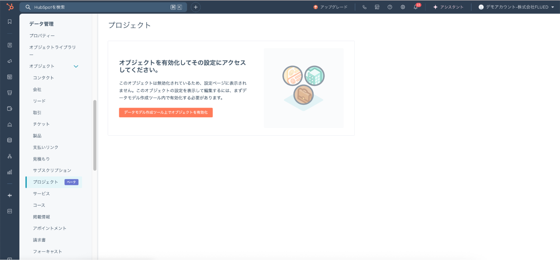The image size is (560, 260).
Task: Open the marketing megaphone icon
Action: point(10,61)
